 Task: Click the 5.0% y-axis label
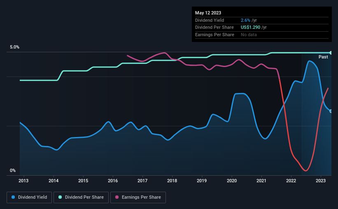pyautogui.click(x=14, y=47)
